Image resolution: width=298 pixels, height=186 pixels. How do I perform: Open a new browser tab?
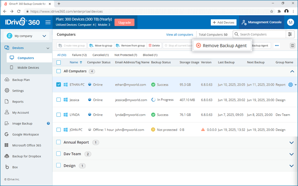point(59,4)
